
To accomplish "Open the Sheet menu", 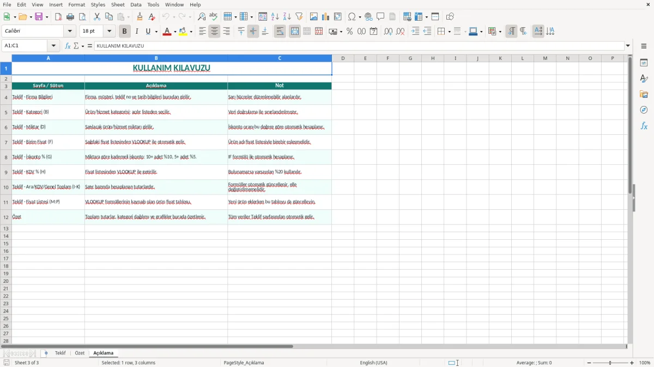I will coord(118,4).
